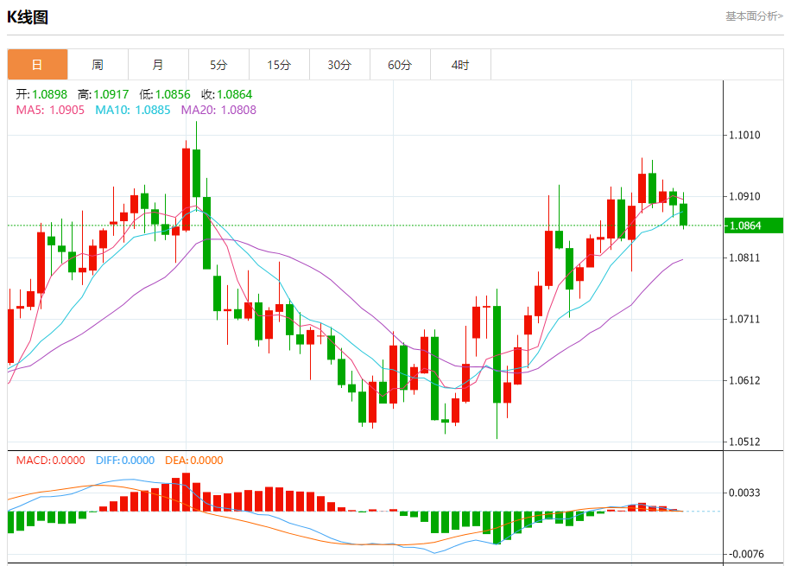Image resolution: width=791 pixels, height=566 pixels.
Task: Switch to the 周 weekly tab
Action: pyautogui.click(x=98, y=65)
